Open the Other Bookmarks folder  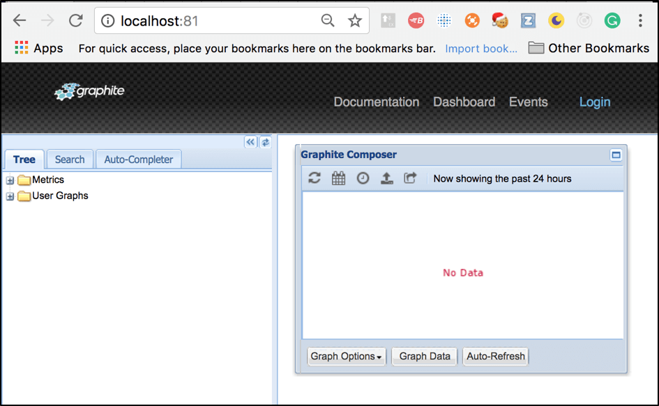pos(589,48)
